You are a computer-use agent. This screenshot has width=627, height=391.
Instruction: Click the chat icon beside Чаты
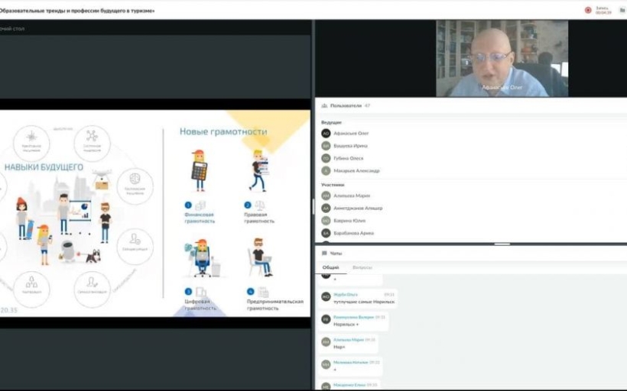pyautogui.click(x=324, y=254)
